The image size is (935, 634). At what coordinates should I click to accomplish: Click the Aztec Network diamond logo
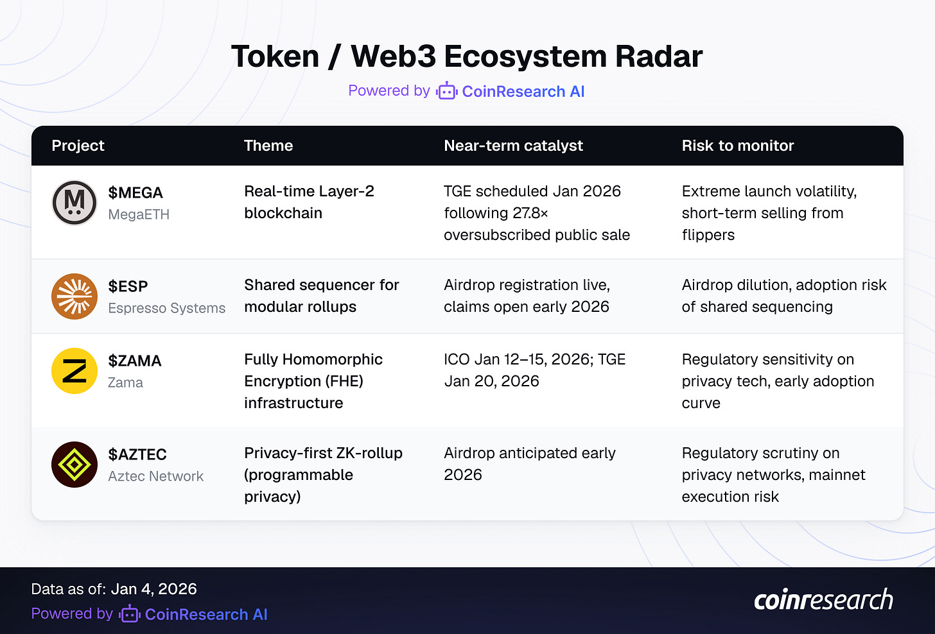pyautogui.click(x=74, y=465)
